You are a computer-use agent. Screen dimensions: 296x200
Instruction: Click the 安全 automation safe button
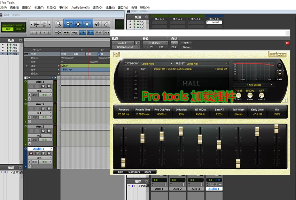[174, 47]
